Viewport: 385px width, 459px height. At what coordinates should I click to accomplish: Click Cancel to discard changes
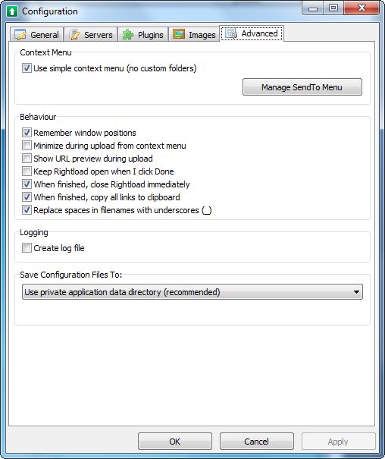tap(257, 441)
